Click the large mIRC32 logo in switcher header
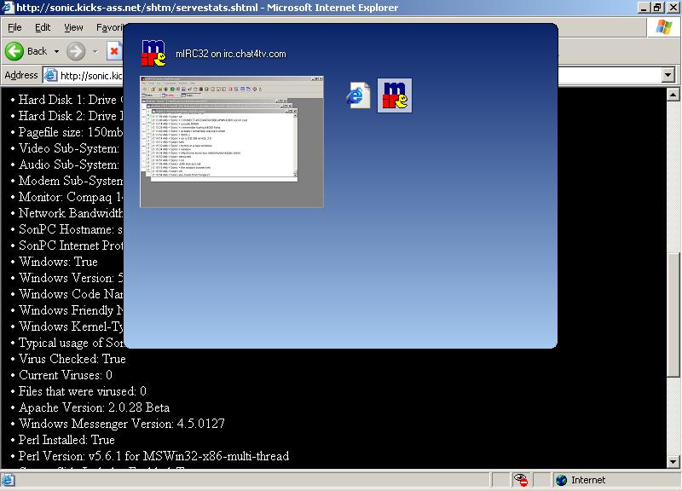This screenshot has height=491, width=682. [x=153, y=54]
